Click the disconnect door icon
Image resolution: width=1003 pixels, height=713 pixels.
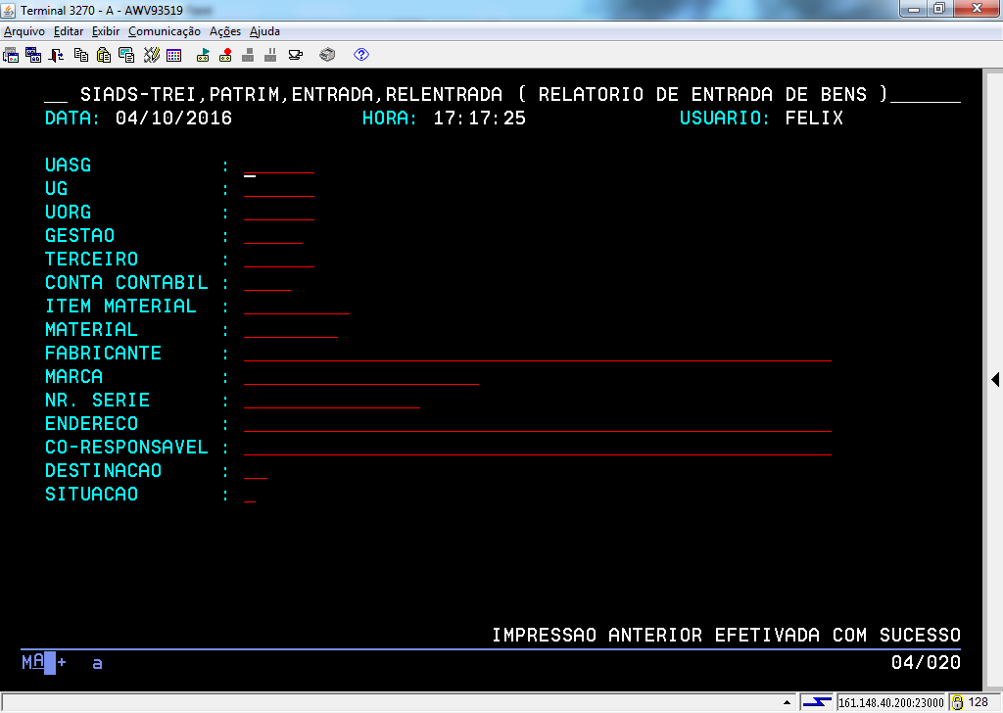[56, 55]
